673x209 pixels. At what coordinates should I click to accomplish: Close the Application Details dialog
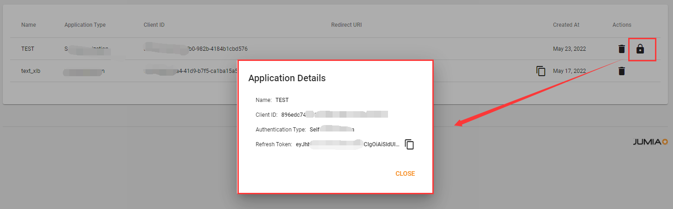click(405, 173)
